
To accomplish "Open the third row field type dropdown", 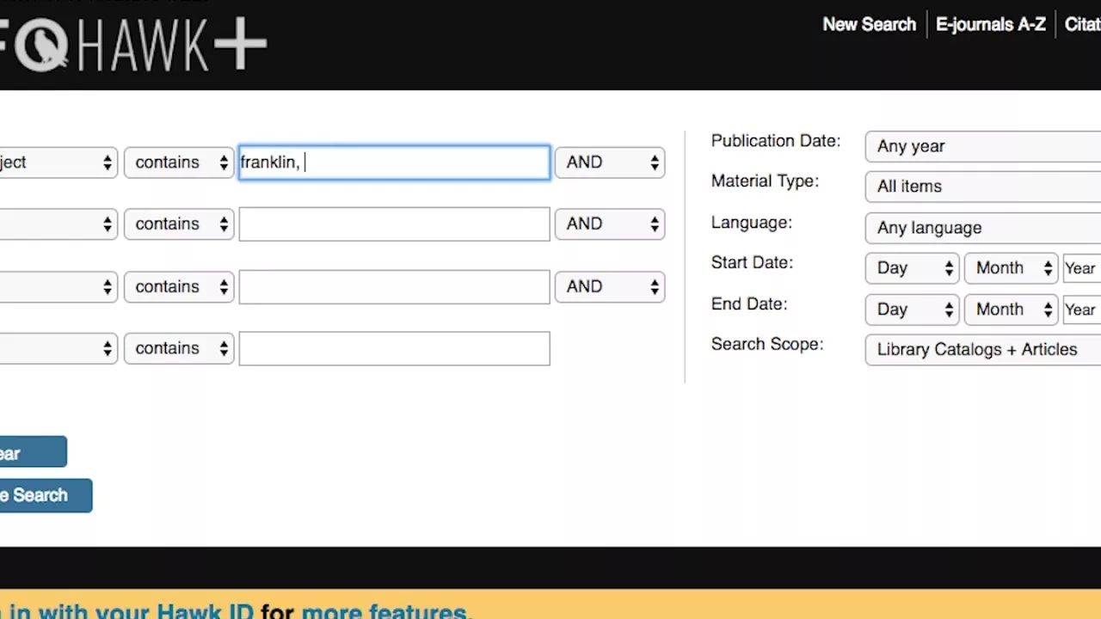I will pos(58,286).
